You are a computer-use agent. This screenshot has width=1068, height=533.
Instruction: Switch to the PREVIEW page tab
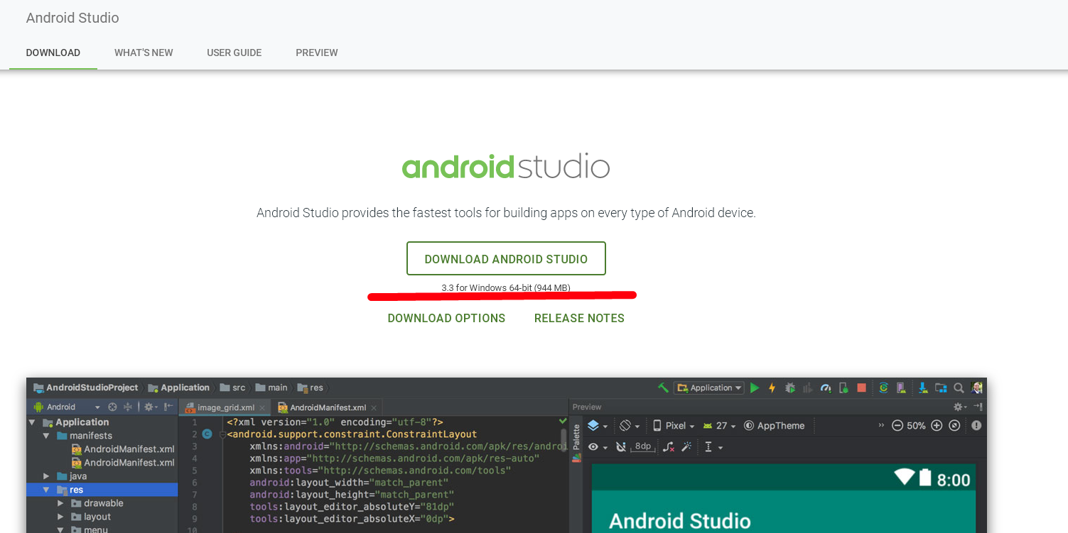pyautogui.click(x=317, y=53)
